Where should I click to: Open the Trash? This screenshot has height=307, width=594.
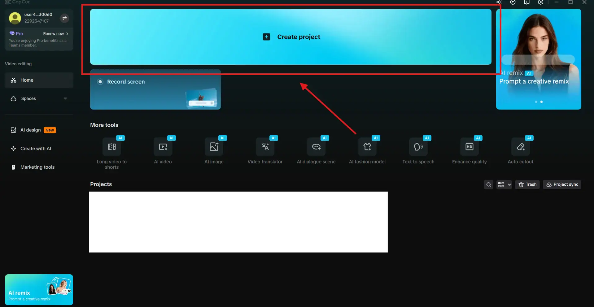click(527, 184)
